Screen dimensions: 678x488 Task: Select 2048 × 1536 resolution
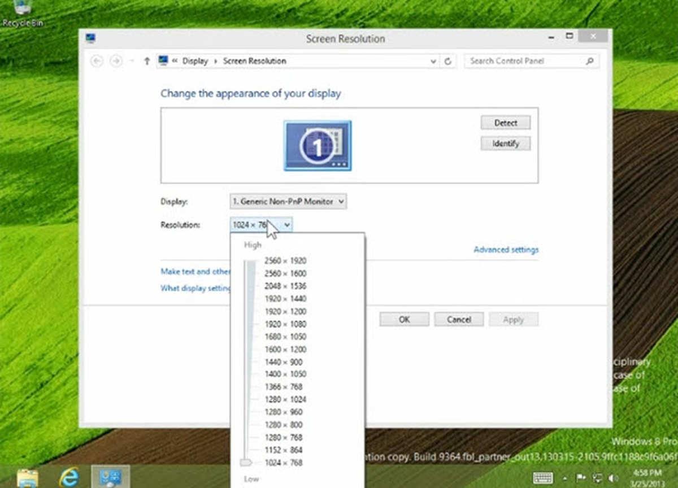pos(285,286)
